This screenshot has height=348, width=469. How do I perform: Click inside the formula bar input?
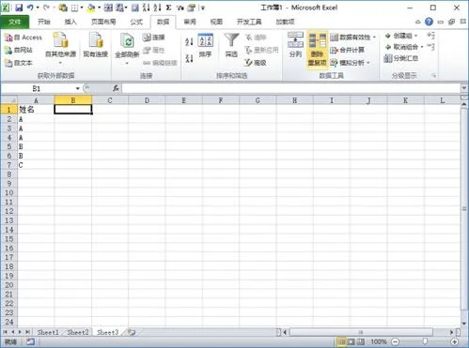tap(290, 88)
